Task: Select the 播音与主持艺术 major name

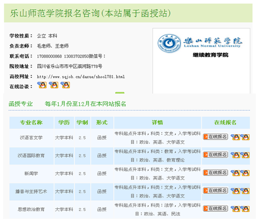Action: (x=31, y=192)
